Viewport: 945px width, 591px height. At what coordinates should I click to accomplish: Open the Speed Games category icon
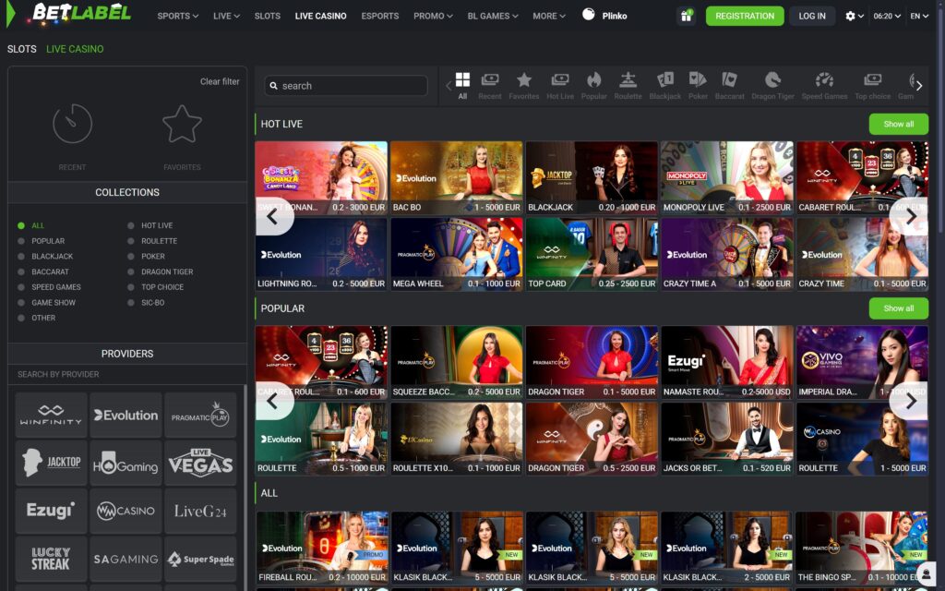pos(824,85)
